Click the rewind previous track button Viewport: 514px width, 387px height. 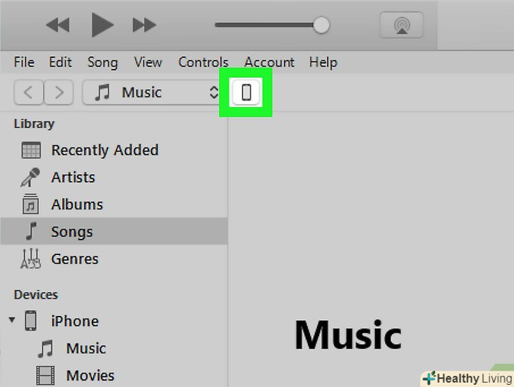click(58, 25)
